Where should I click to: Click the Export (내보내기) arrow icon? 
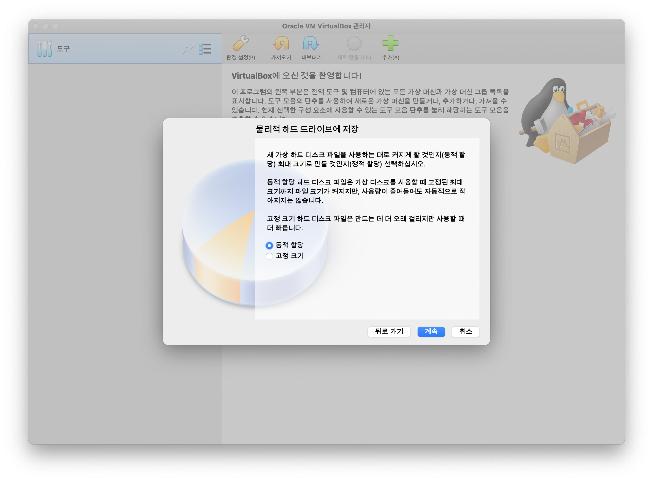point(311,43)
